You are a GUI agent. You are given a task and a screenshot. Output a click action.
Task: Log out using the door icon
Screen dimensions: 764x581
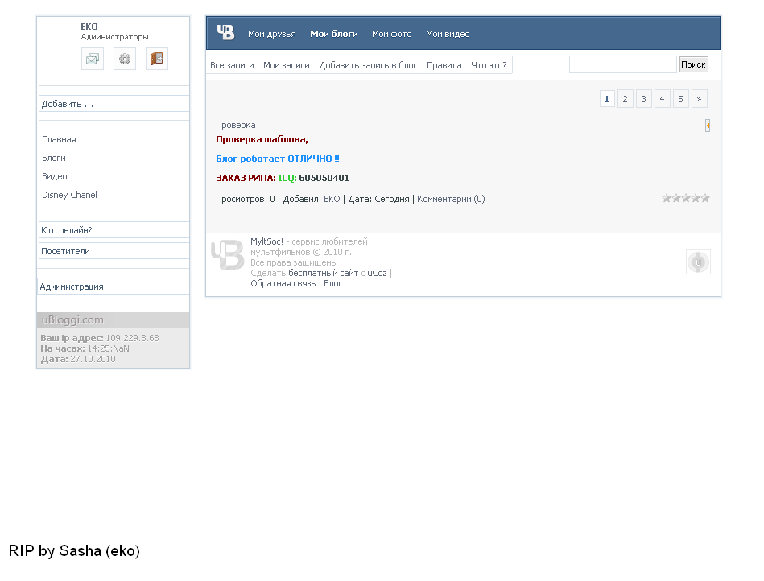tap(157, 59)
